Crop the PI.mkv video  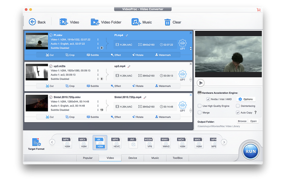click(70, 55)
